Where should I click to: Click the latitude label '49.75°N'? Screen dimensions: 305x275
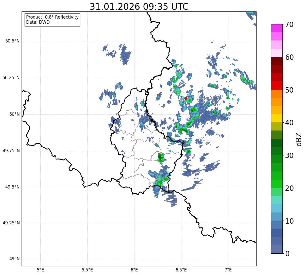coord(11,151)
